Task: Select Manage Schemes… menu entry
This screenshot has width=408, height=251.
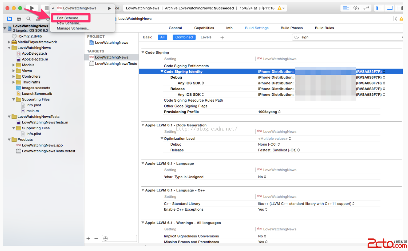Action: 74,28
